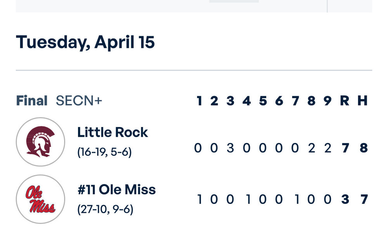Select the inning 5 column header
This screenshot has width=388, height=240.
click(263, 101)
